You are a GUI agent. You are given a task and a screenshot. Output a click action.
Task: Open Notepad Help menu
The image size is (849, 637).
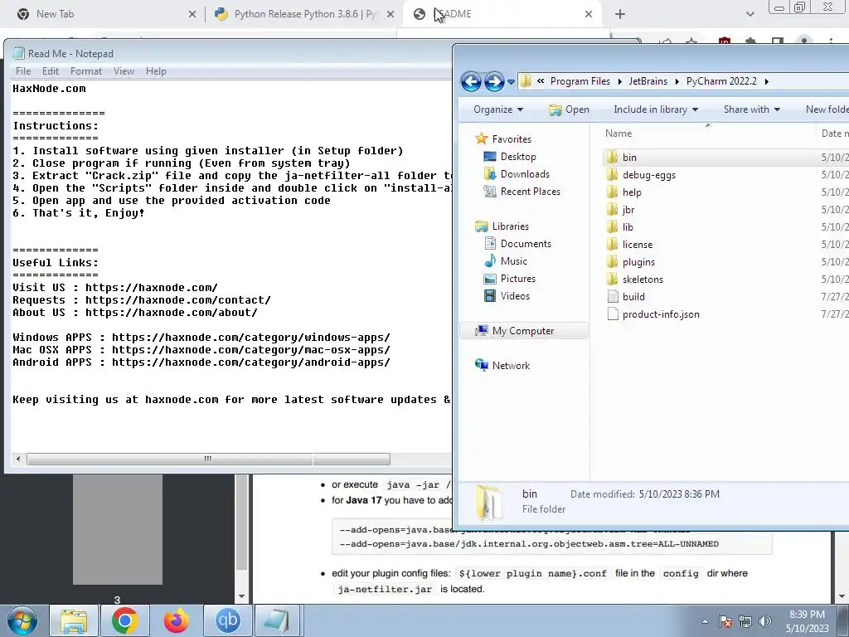[156, 71]
